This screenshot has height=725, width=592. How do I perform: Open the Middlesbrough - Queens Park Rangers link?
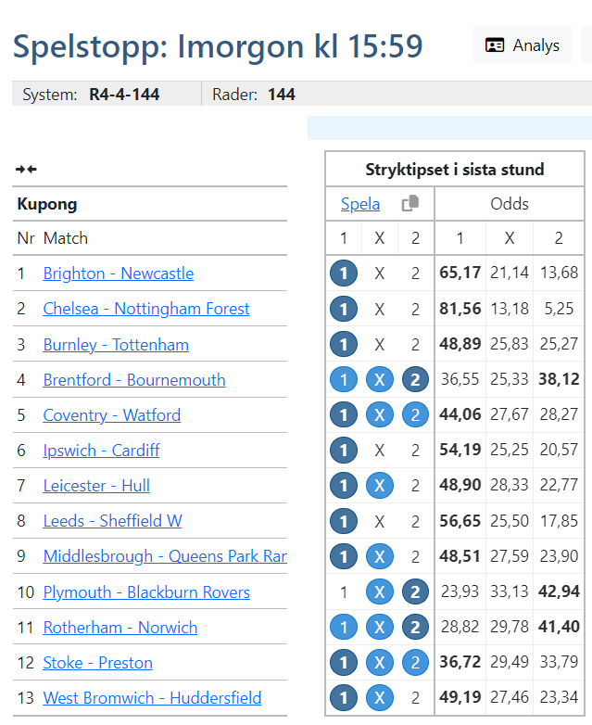(x=165, y=555)
